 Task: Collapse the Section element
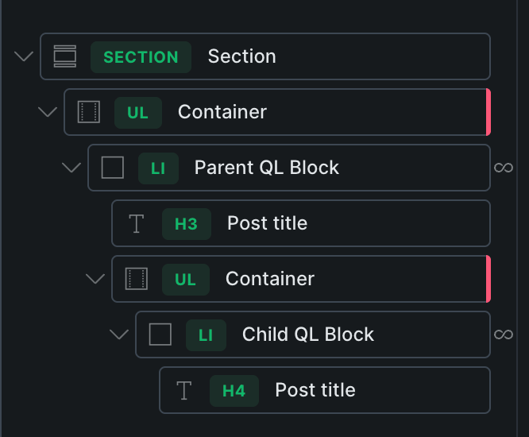24,56
